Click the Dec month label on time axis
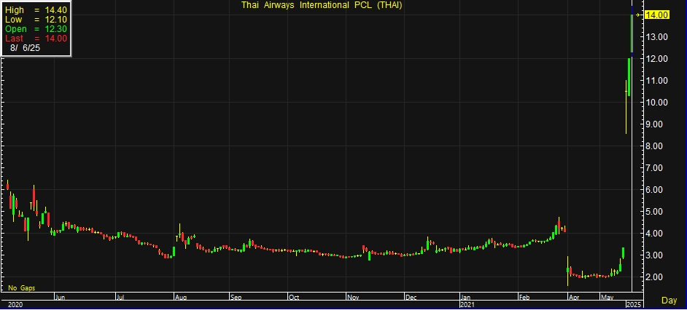687x310 pixels. pyautogui.click(x=411, y=298)
